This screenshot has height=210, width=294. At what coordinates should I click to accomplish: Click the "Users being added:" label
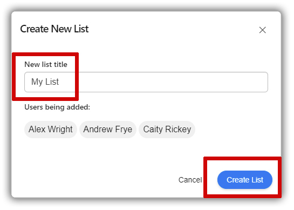pos(57,107)
